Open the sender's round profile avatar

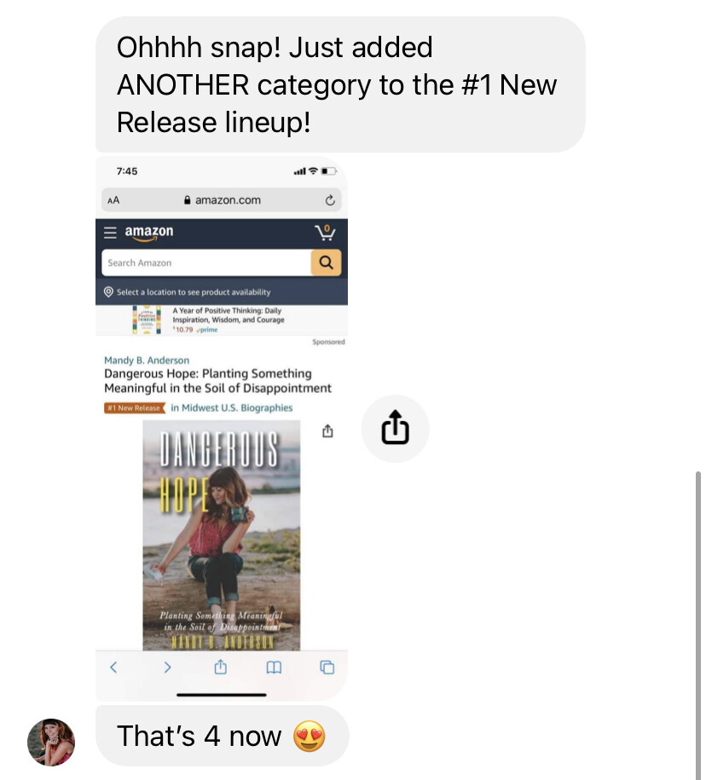(x=51, y=742)
